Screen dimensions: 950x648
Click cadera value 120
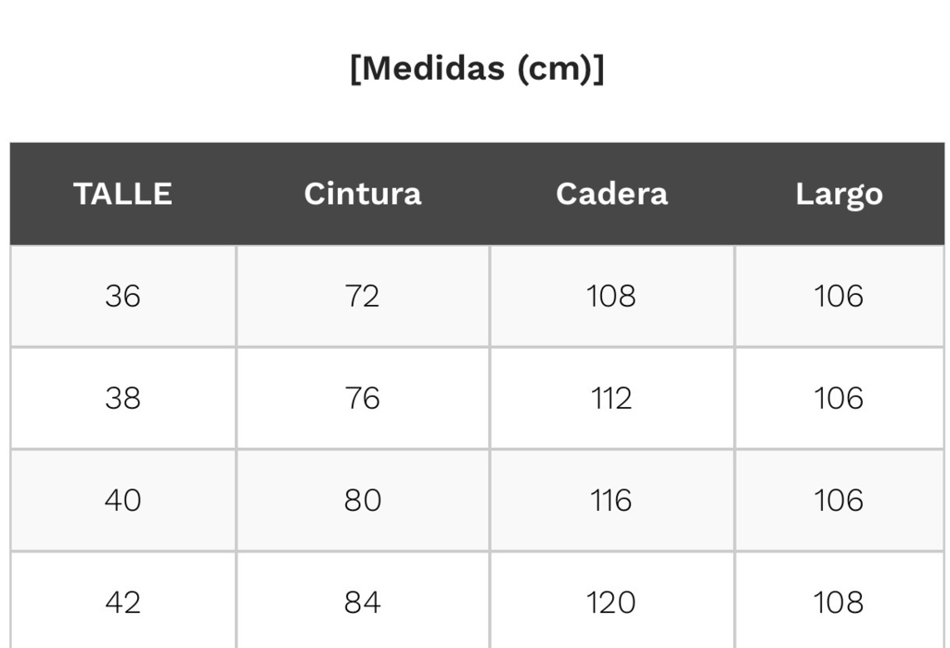611,603
